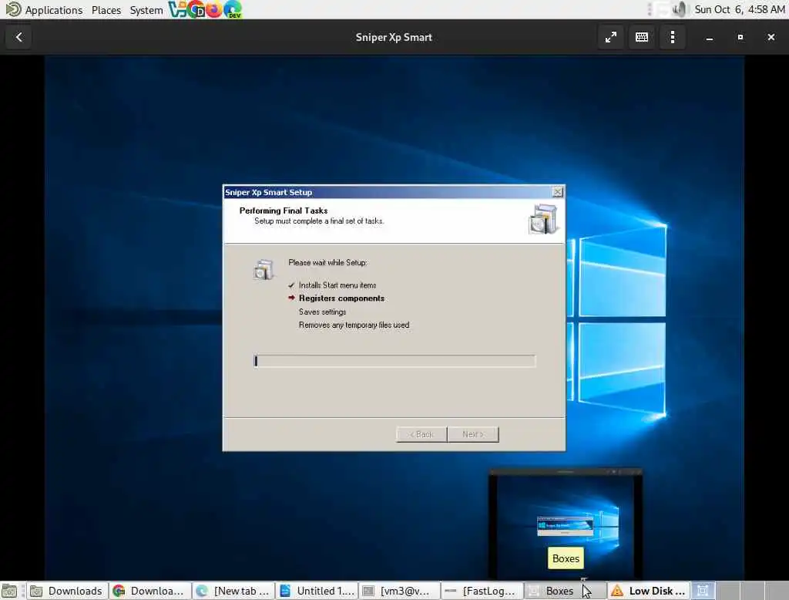Click the MATE logo icon

(x=13, y=9)
